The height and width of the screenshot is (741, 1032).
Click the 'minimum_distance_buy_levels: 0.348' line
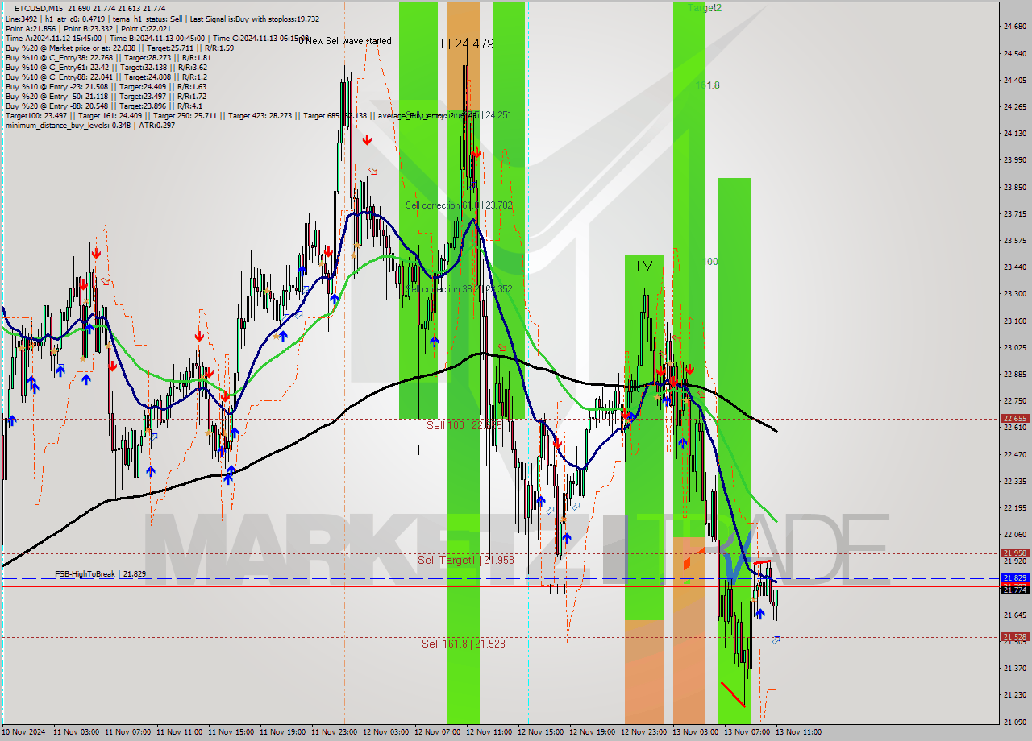click(x=89, y=125)
